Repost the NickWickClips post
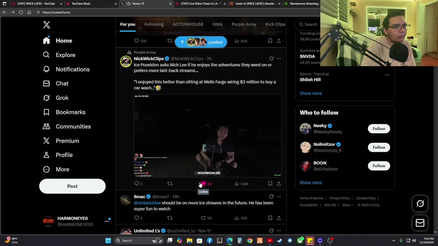This screenshot has height=246, width=438. pyautogui.click(x=170, y=184)
